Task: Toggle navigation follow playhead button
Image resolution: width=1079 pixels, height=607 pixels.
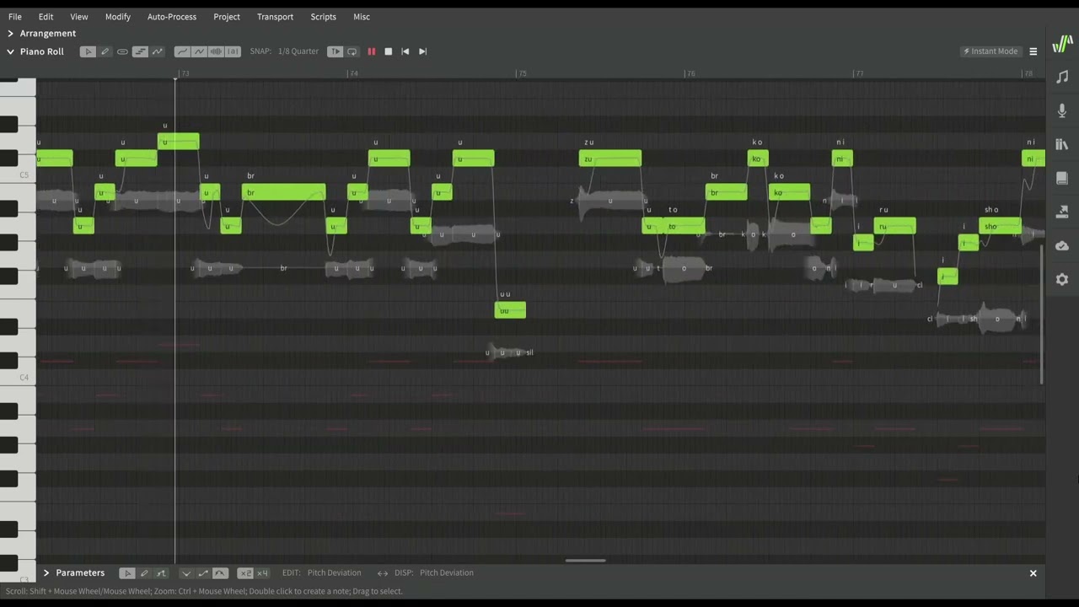Action: (335, 51)
